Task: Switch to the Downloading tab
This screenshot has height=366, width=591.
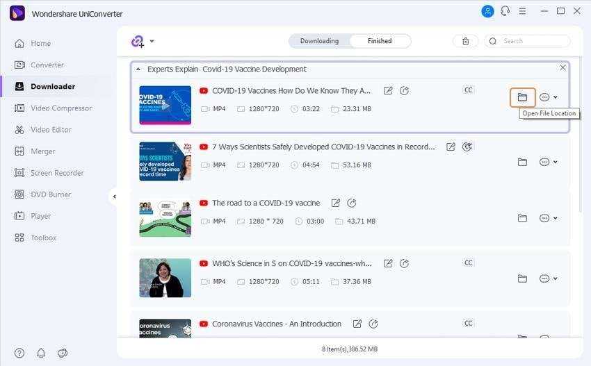Action: pyautogui.click(x=319, y=41)
